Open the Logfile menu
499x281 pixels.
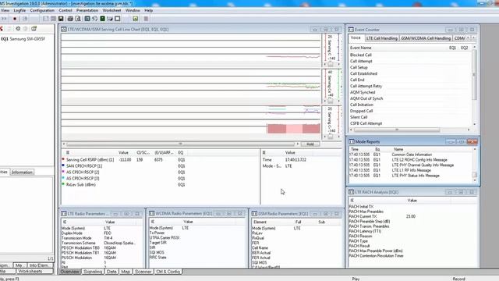(19, 10)
